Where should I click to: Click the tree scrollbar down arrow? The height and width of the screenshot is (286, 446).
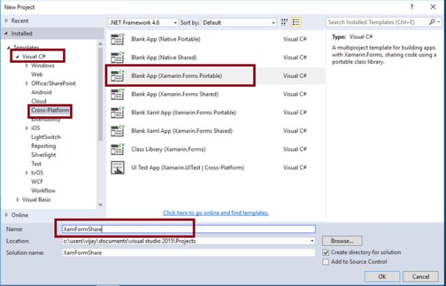(x=100, y=205)
